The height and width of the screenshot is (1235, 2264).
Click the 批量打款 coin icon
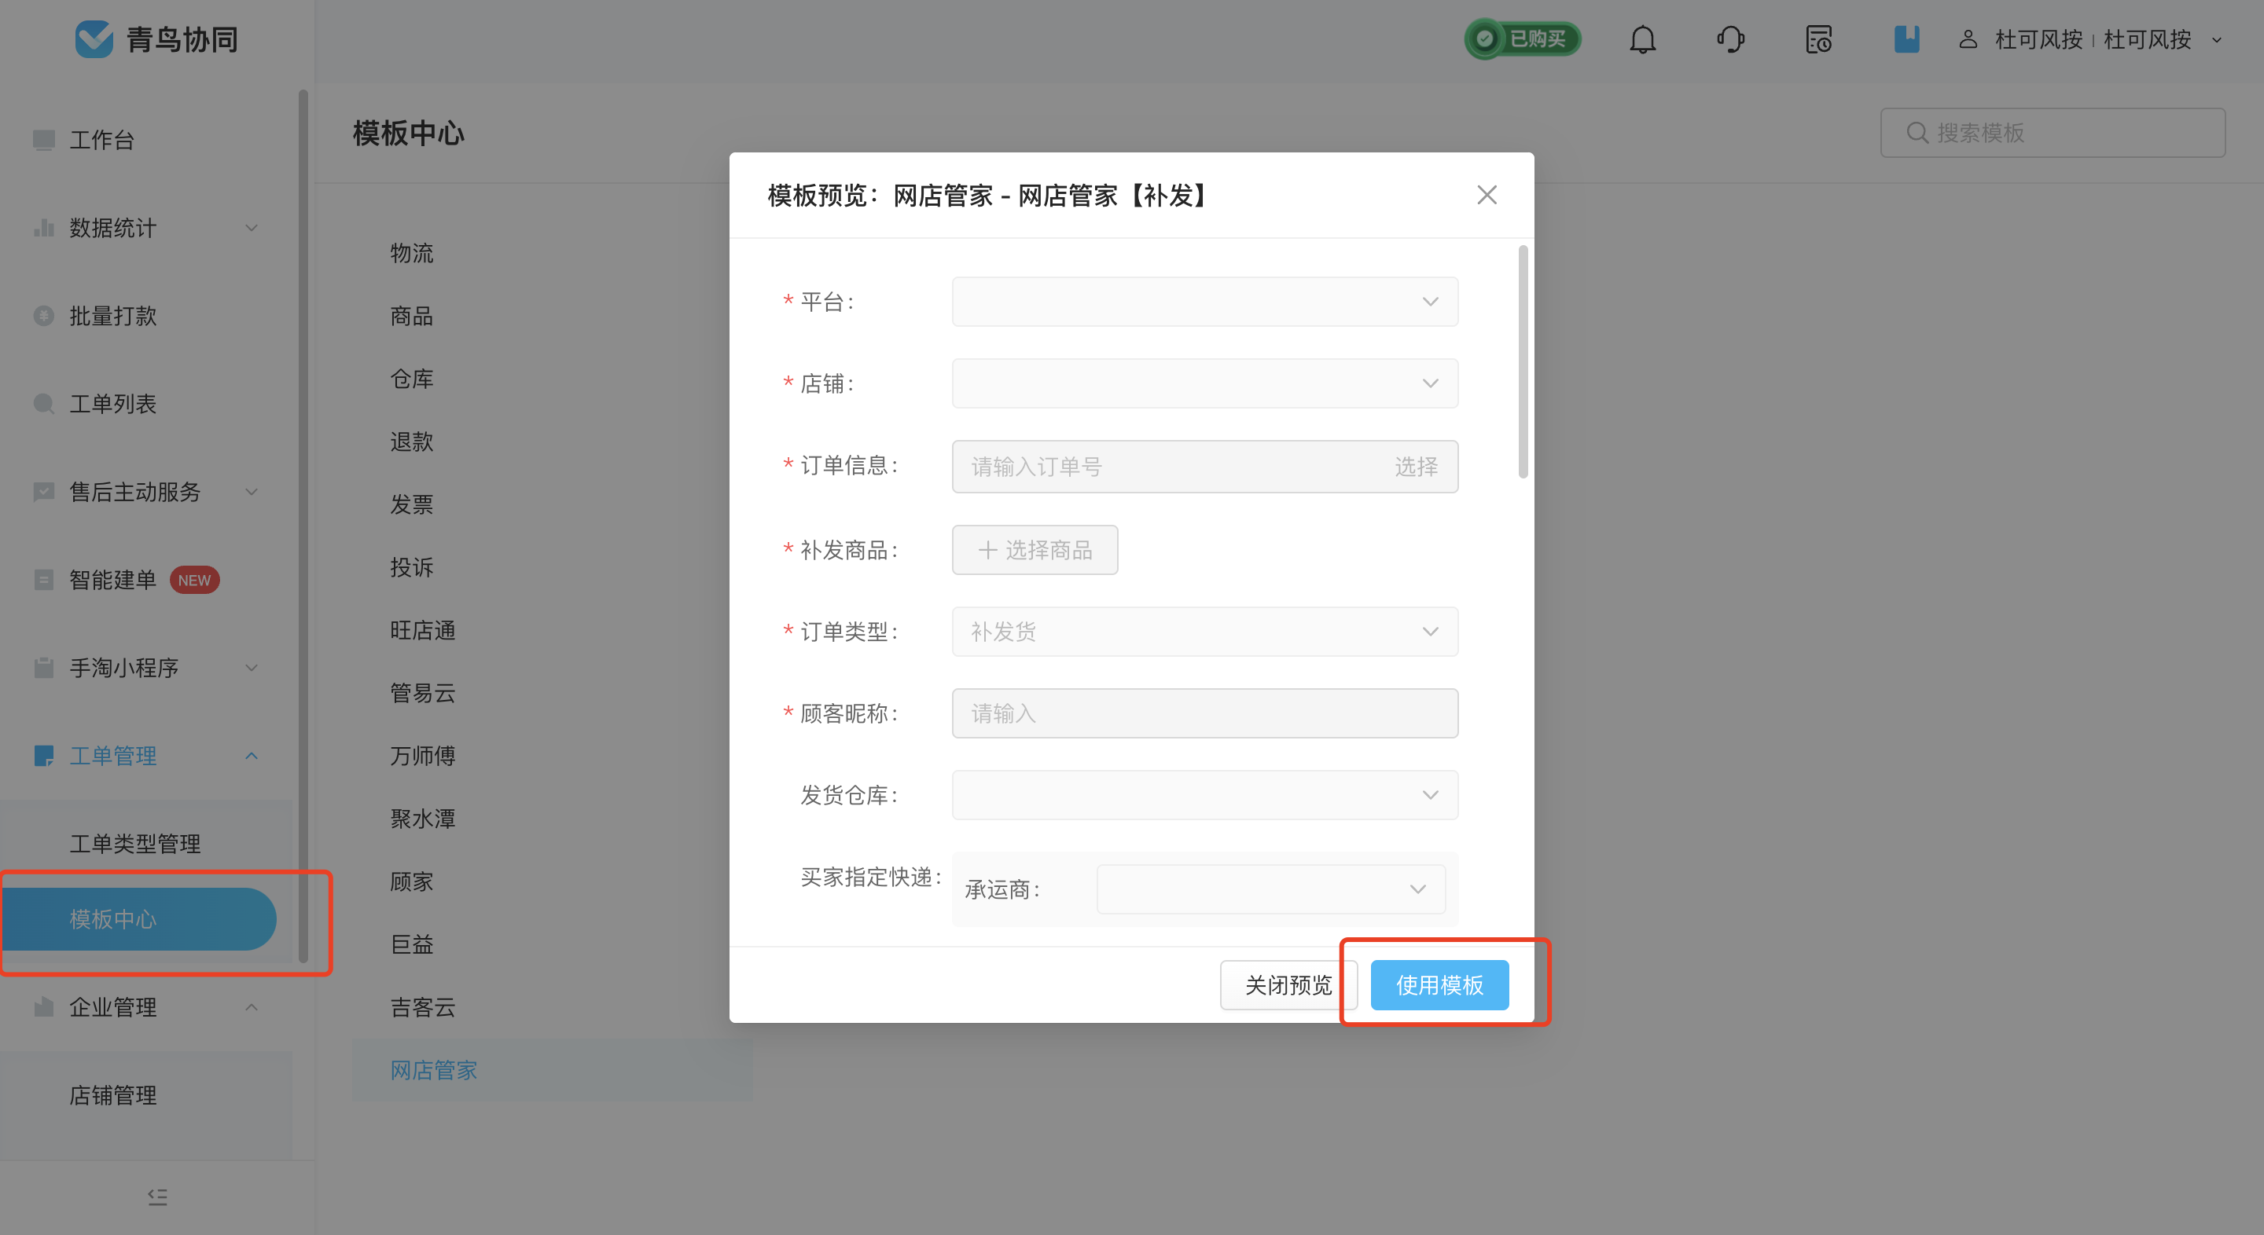[x=44, y=315]
